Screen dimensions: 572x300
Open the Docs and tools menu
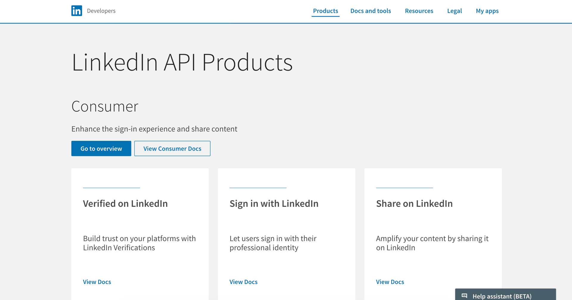(x=371, y=11)
